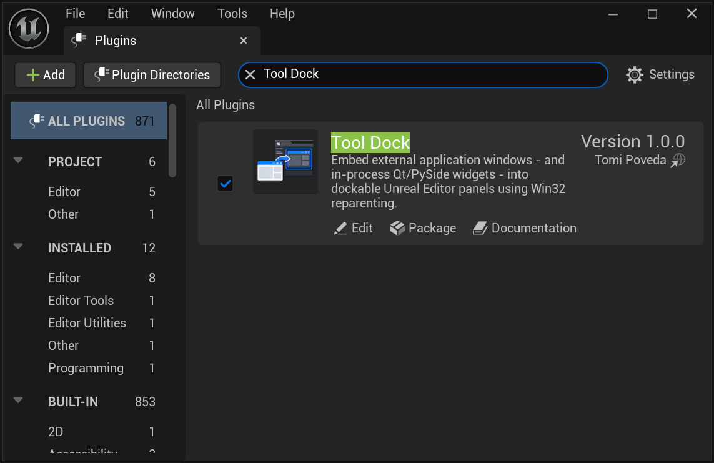Image resolution: width=714 pixels, height=463 pixels.
Task: Open Plugin Directories
Action: pos(152,74)
